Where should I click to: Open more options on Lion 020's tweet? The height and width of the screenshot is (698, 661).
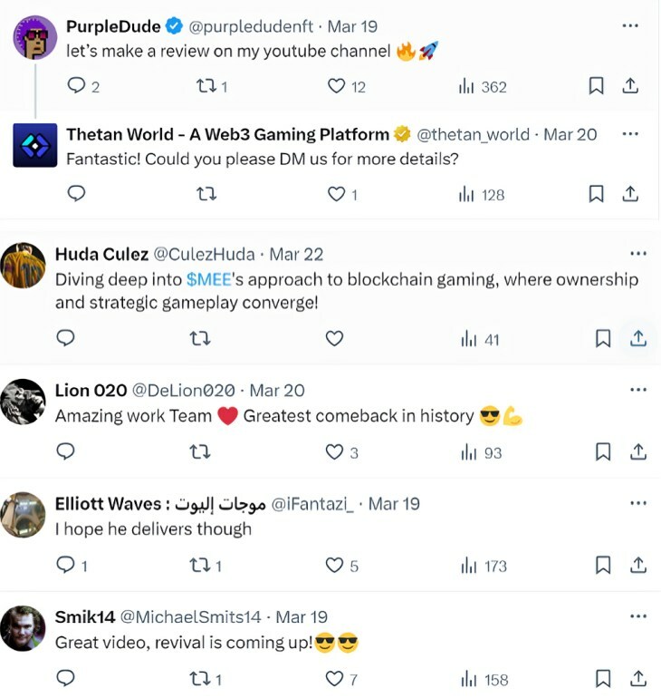(x=637, y=390)
